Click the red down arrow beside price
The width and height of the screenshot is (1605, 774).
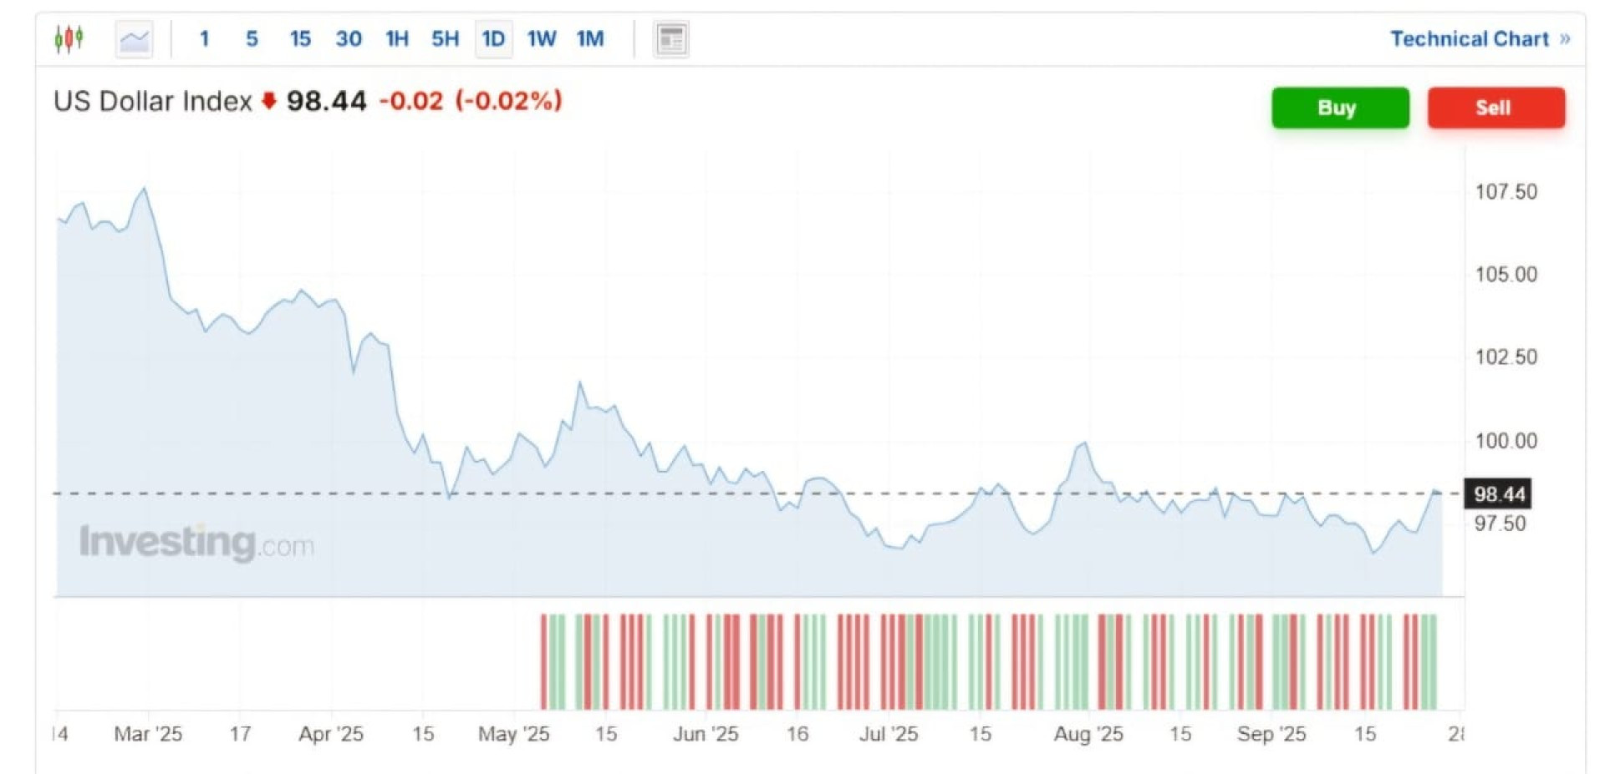coord(269,101)
